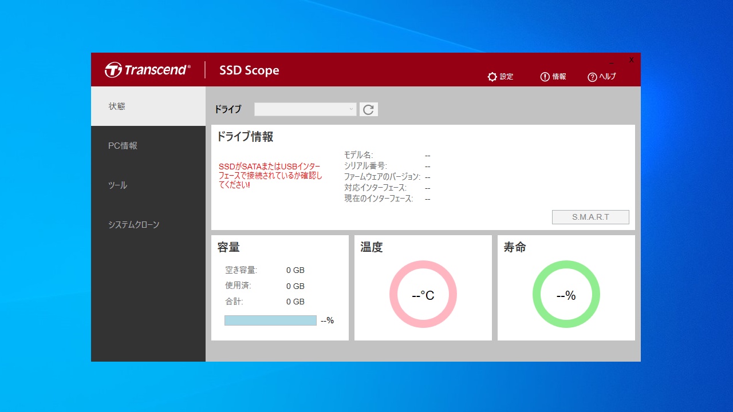The image size is (733, 412).
Task: Click the Transcend logo
Action: (x=148, y=70)
